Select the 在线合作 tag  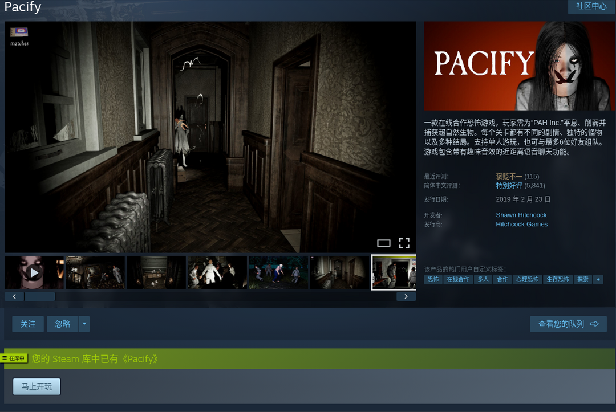(x=458, y=279)
